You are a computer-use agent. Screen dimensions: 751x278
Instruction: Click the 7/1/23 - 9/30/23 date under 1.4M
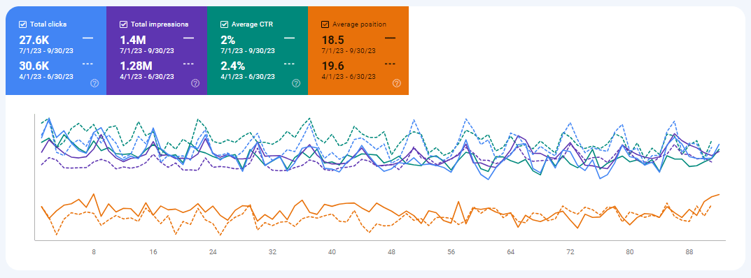pos(146,50)
